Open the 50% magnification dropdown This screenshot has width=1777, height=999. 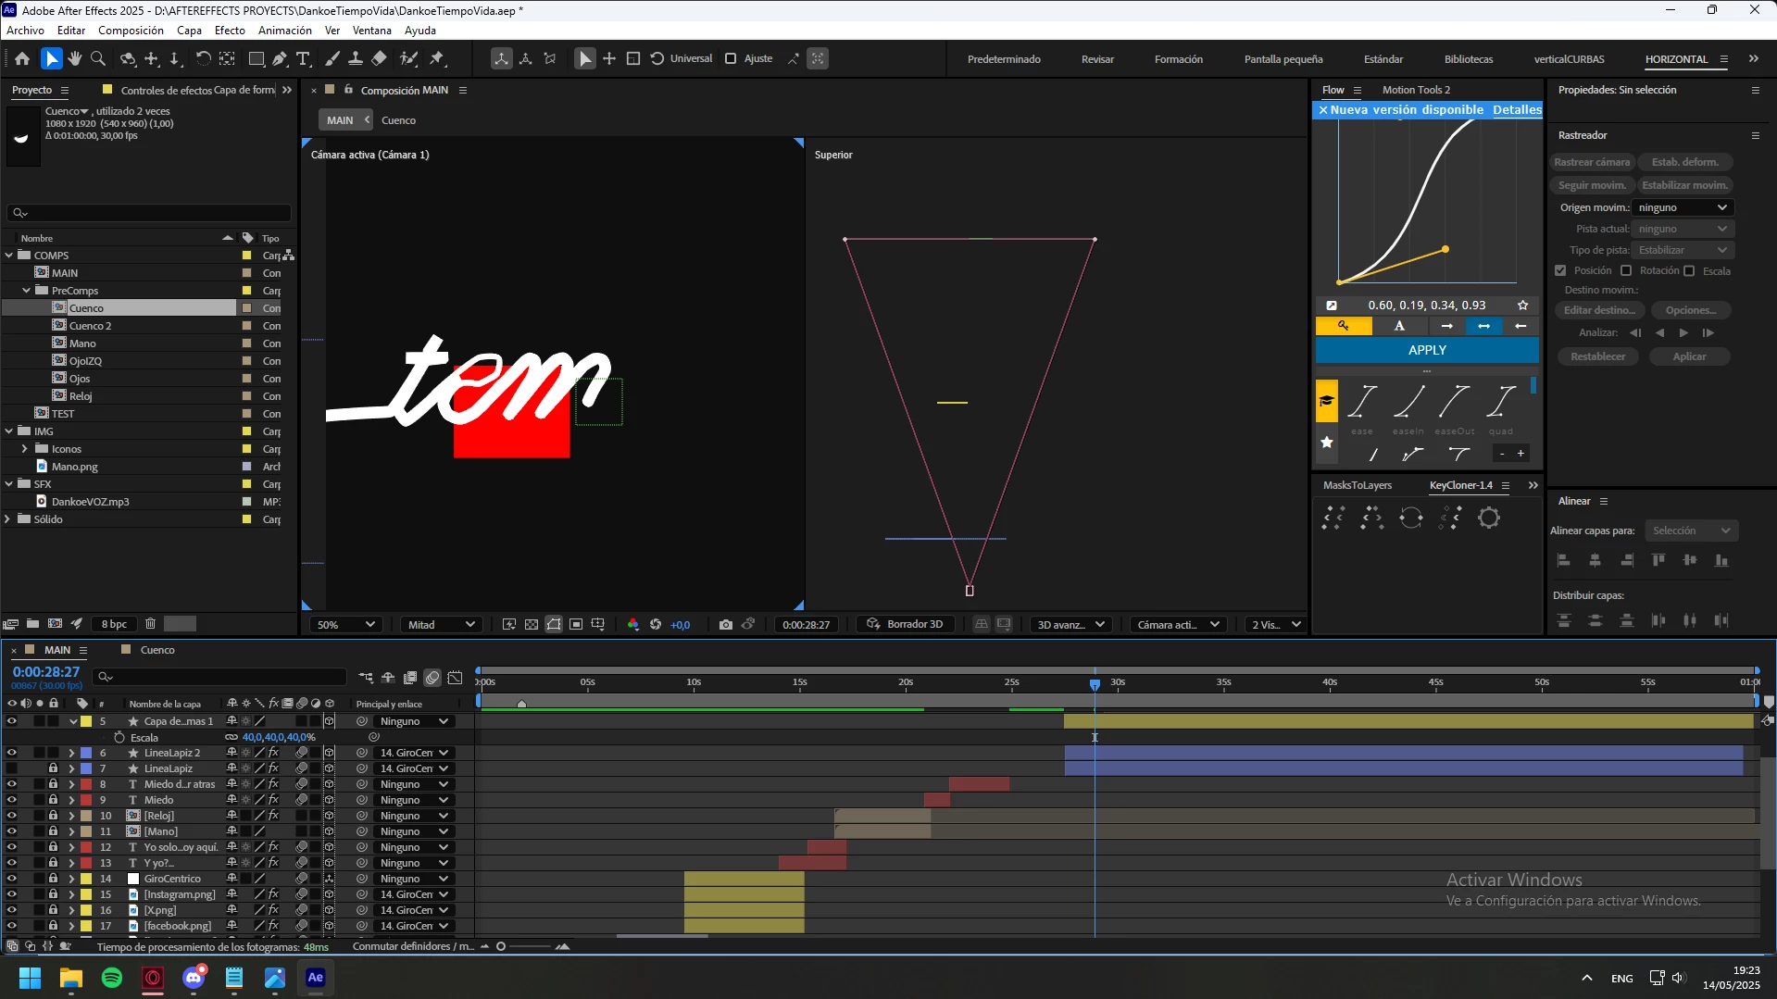345,625
